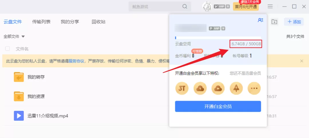This screenshot has width=309, height=138.
Task: Click the P VIP badge in popup
Action: click(x=217, y=29)
